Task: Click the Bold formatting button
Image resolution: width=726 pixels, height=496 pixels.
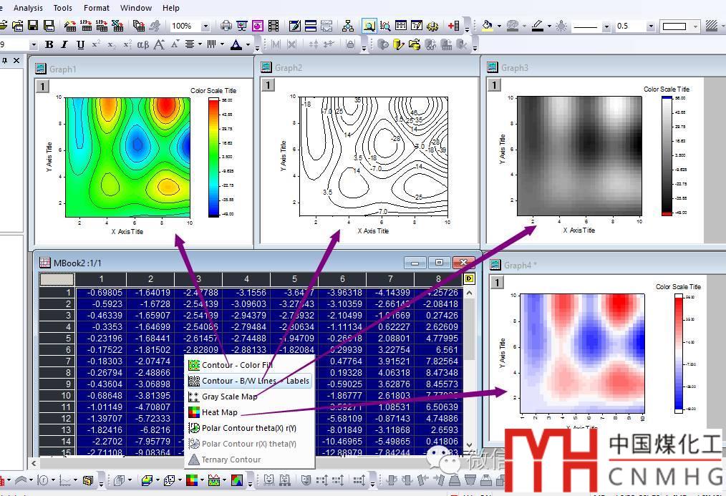Action: 49,44
